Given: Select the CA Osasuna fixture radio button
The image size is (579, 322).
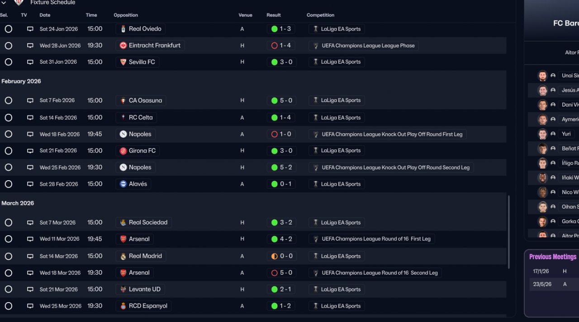Looking at the screenshot, I should 8,101.
